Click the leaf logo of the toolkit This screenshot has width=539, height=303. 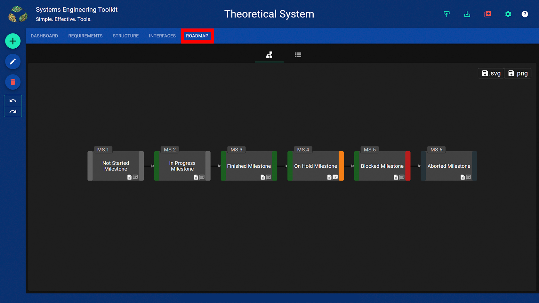18,14
